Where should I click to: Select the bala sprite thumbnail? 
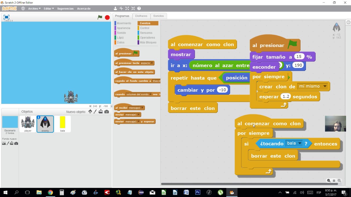pos(63,124)
